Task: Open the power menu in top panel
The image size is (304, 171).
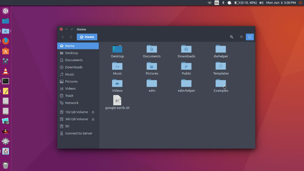Action: [x=300, y=3]
